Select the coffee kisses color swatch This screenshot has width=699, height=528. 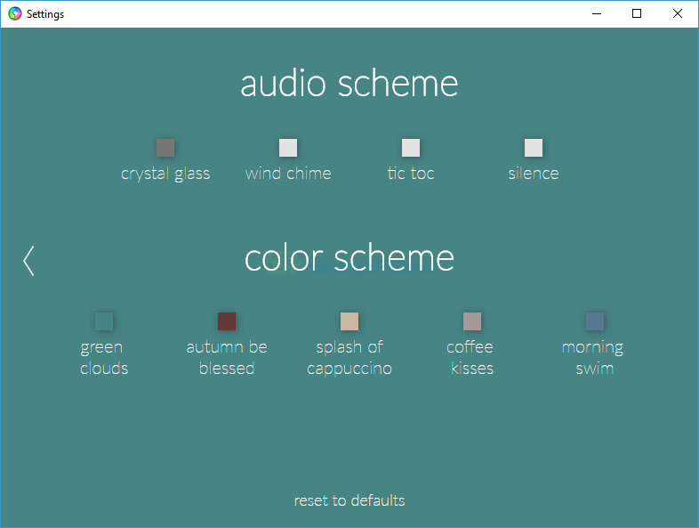pyautogui.click(x=472, y=321)
